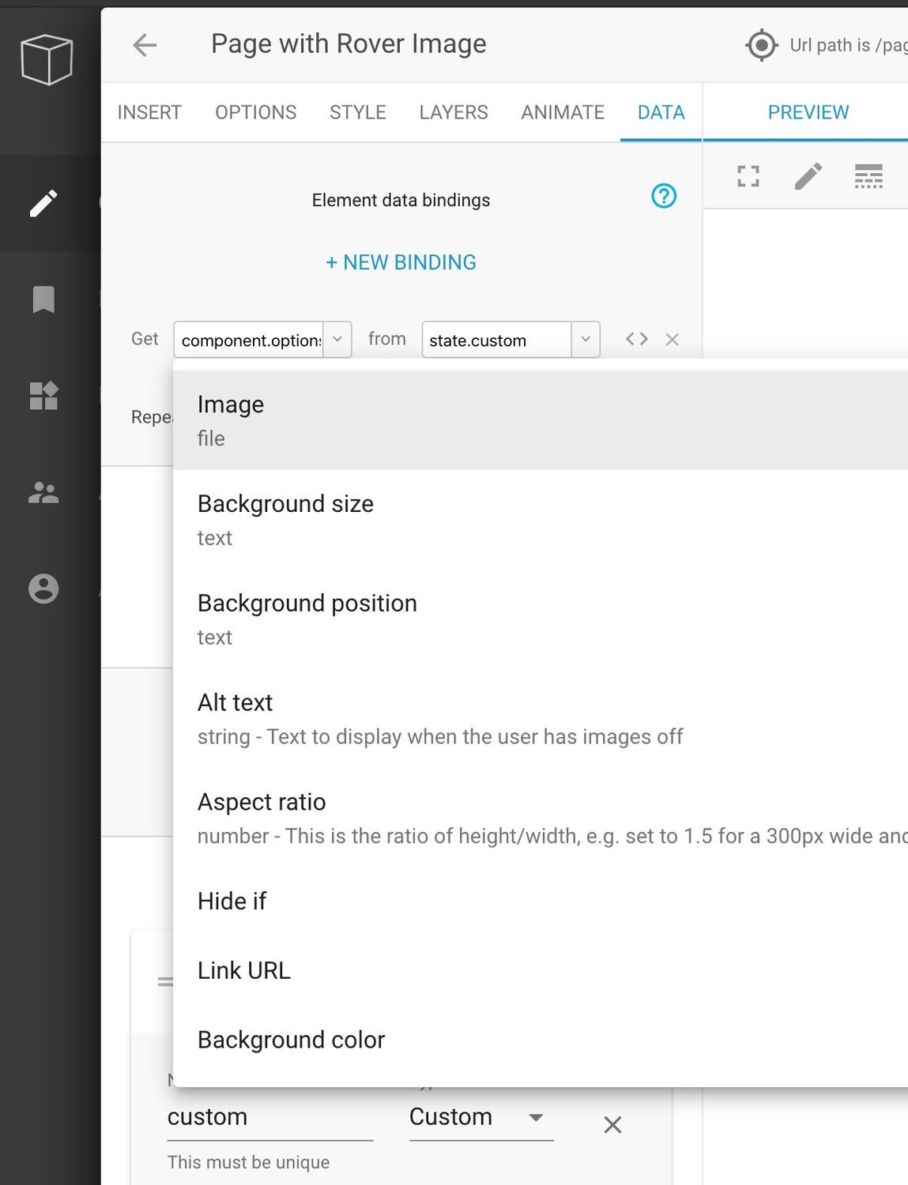Click the pencil icon in preview toolbar
Image resolution: width=908 pixels, height=1185 pixels.
pos(808,176)
